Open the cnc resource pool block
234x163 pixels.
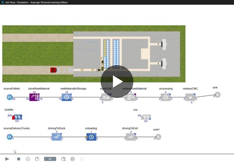[x=146, y=117]
